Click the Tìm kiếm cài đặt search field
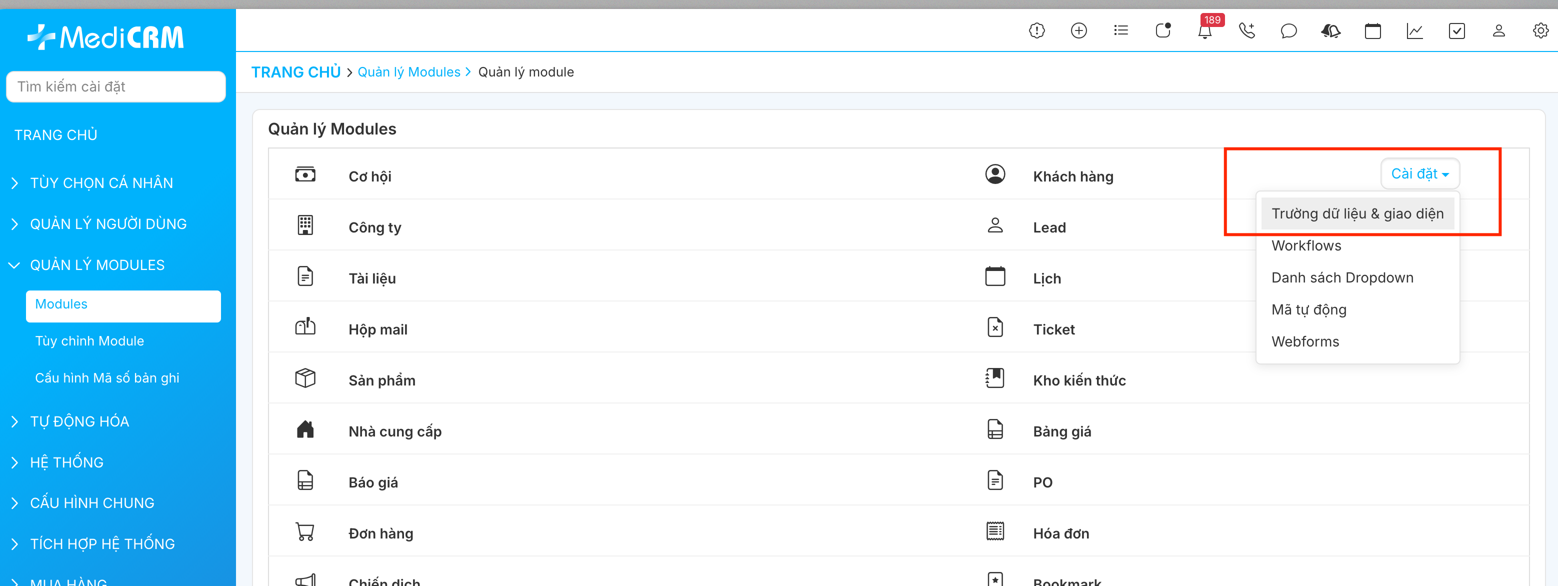The width and height of the screenshot is (1558, 586). [x=115, y=87]
